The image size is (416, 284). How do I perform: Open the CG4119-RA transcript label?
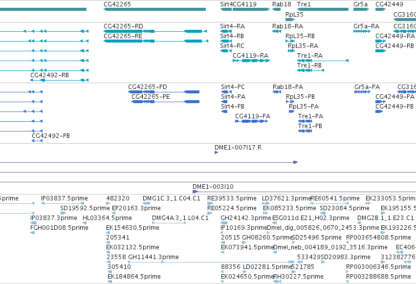click(250, 56)
